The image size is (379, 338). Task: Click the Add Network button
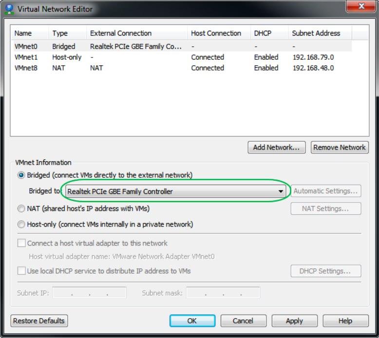click(x=277, y=148)
